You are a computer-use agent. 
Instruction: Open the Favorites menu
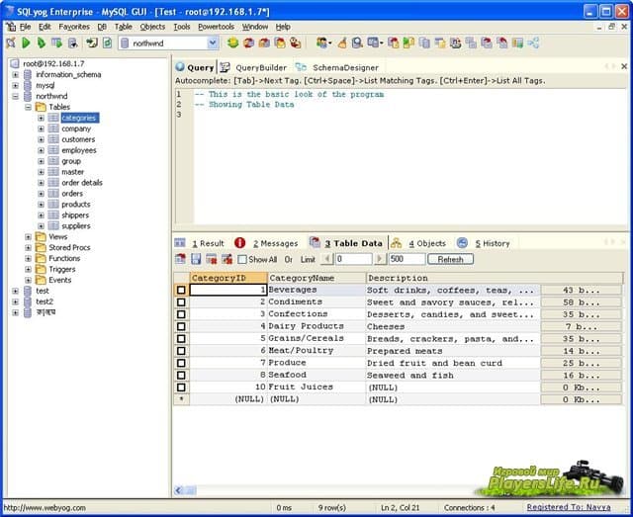coord(74,27)
